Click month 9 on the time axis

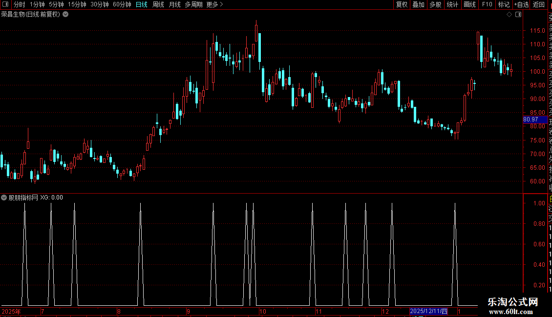tap(189, 311)
